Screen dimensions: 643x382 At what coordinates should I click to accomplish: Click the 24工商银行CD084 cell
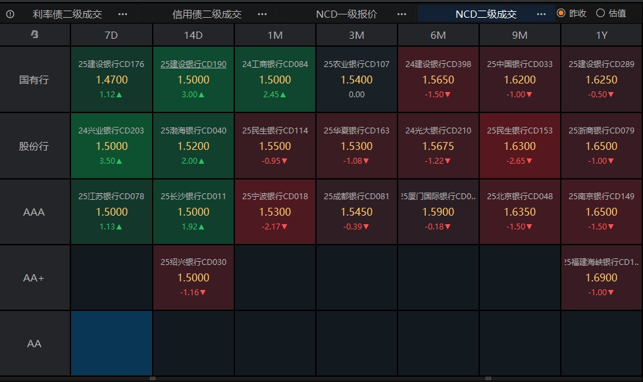[274, 79]
